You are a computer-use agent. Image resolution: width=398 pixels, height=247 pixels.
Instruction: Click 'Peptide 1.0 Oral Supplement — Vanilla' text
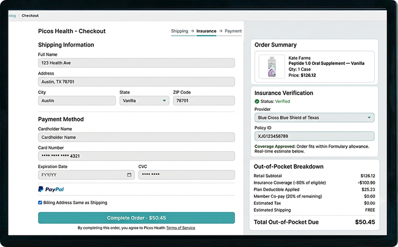[x=326, y=63]
